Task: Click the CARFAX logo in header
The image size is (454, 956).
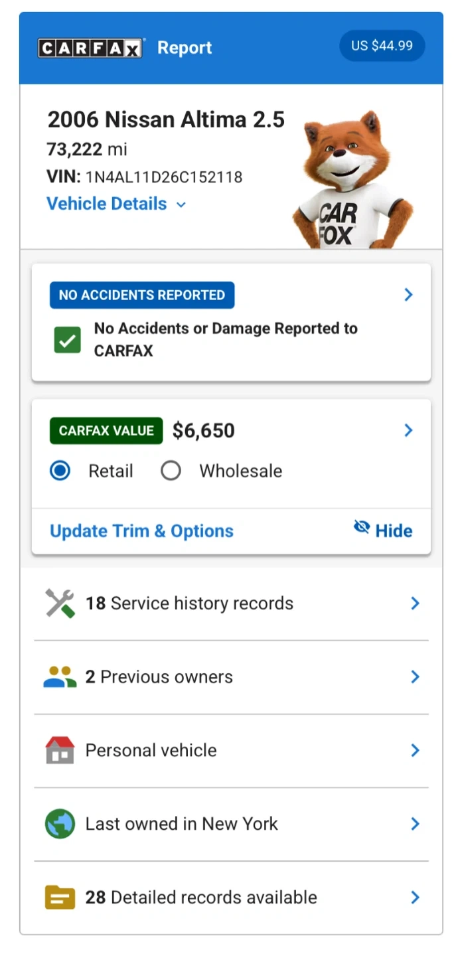Action: [x=90, y=48]
